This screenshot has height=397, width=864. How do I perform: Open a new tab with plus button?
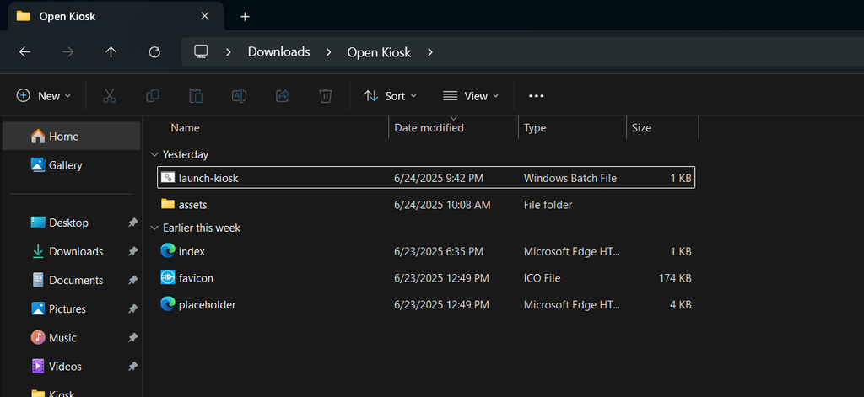coord(245,16)
